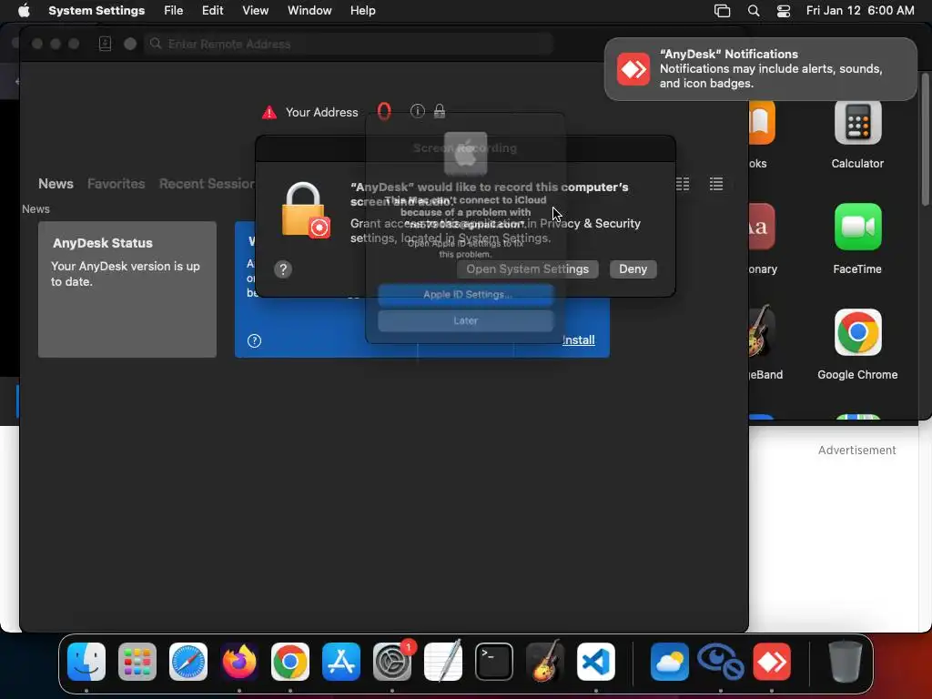The height and width of the screenshot is (699, 932).
Task: Open TextEdit from the Dock
Action: point(443,662)
